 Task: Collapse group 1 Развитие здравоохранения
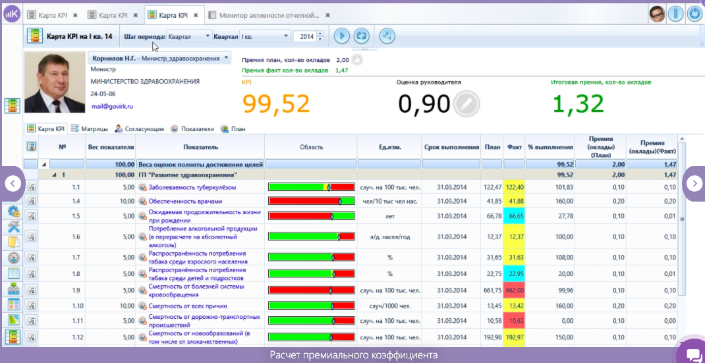click(x=55, y=175)
